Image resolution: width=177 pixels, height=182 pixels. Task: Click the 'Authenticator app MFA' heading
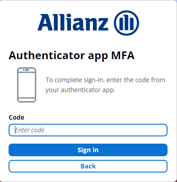click(x=71, y=56)
